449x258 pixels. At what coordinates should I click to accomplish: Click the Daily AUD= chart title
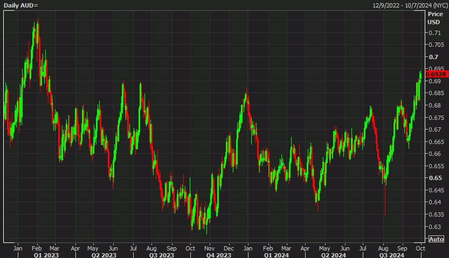coord(20,5)
